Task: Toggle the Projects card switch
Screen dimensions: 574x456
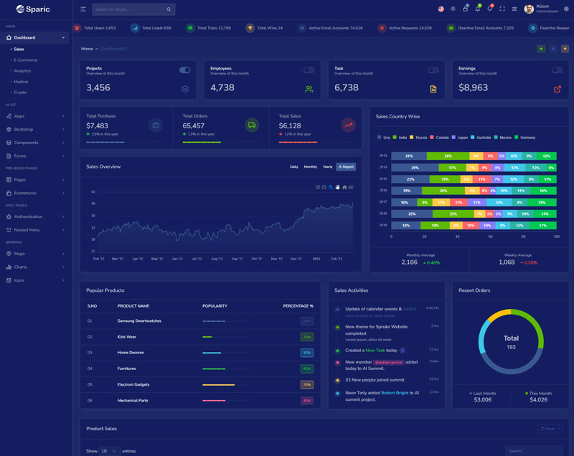Action: click(x=185, y=70)
